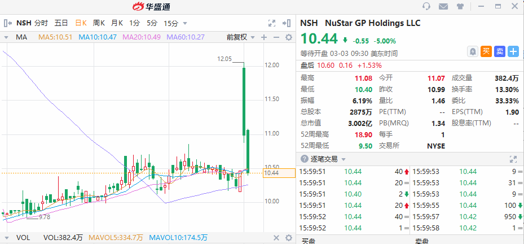The image size is (524, 244).
Task: Open help icon beside 逐笔交易
Action: point(304,159)
